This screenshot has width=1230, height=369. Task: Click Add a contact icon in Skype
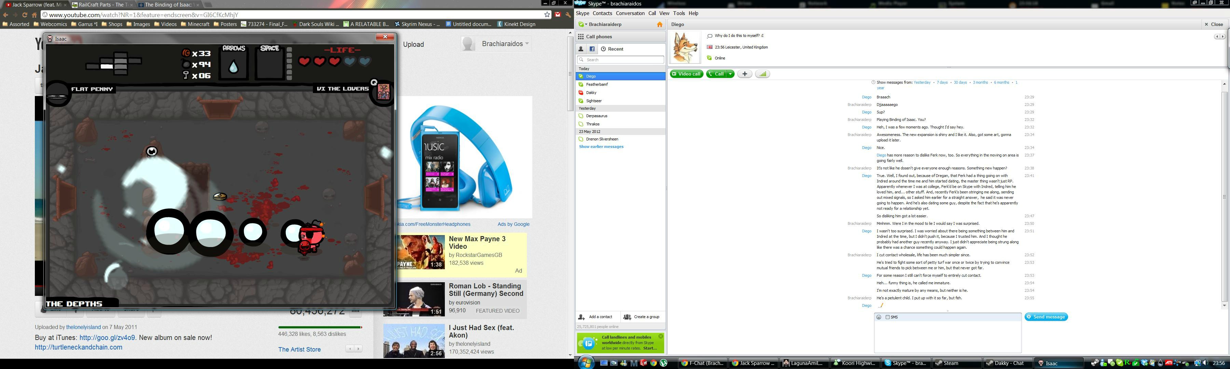click(x=582, y=317)
